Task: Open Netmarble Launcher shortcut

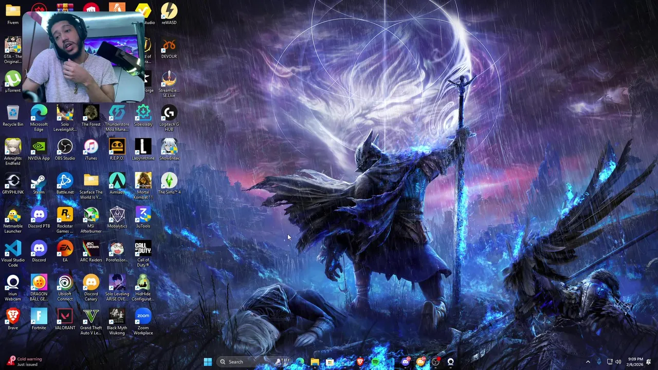Action: (13, 220)
